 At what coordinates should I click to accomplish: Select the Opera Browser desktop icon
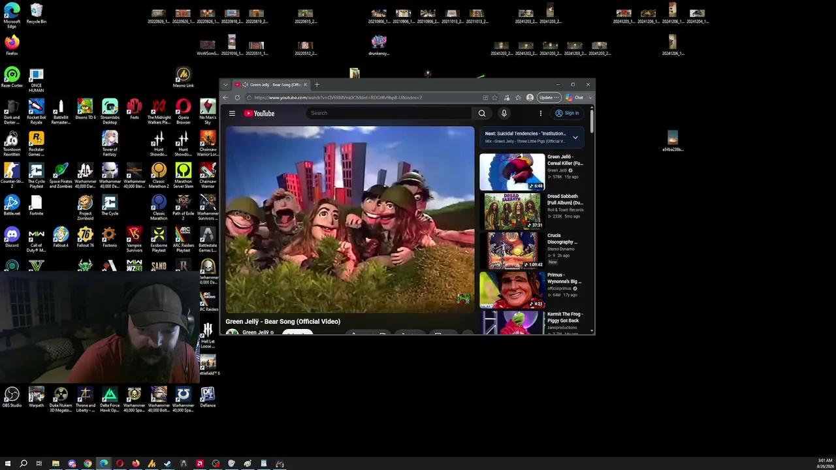[183, 112]
